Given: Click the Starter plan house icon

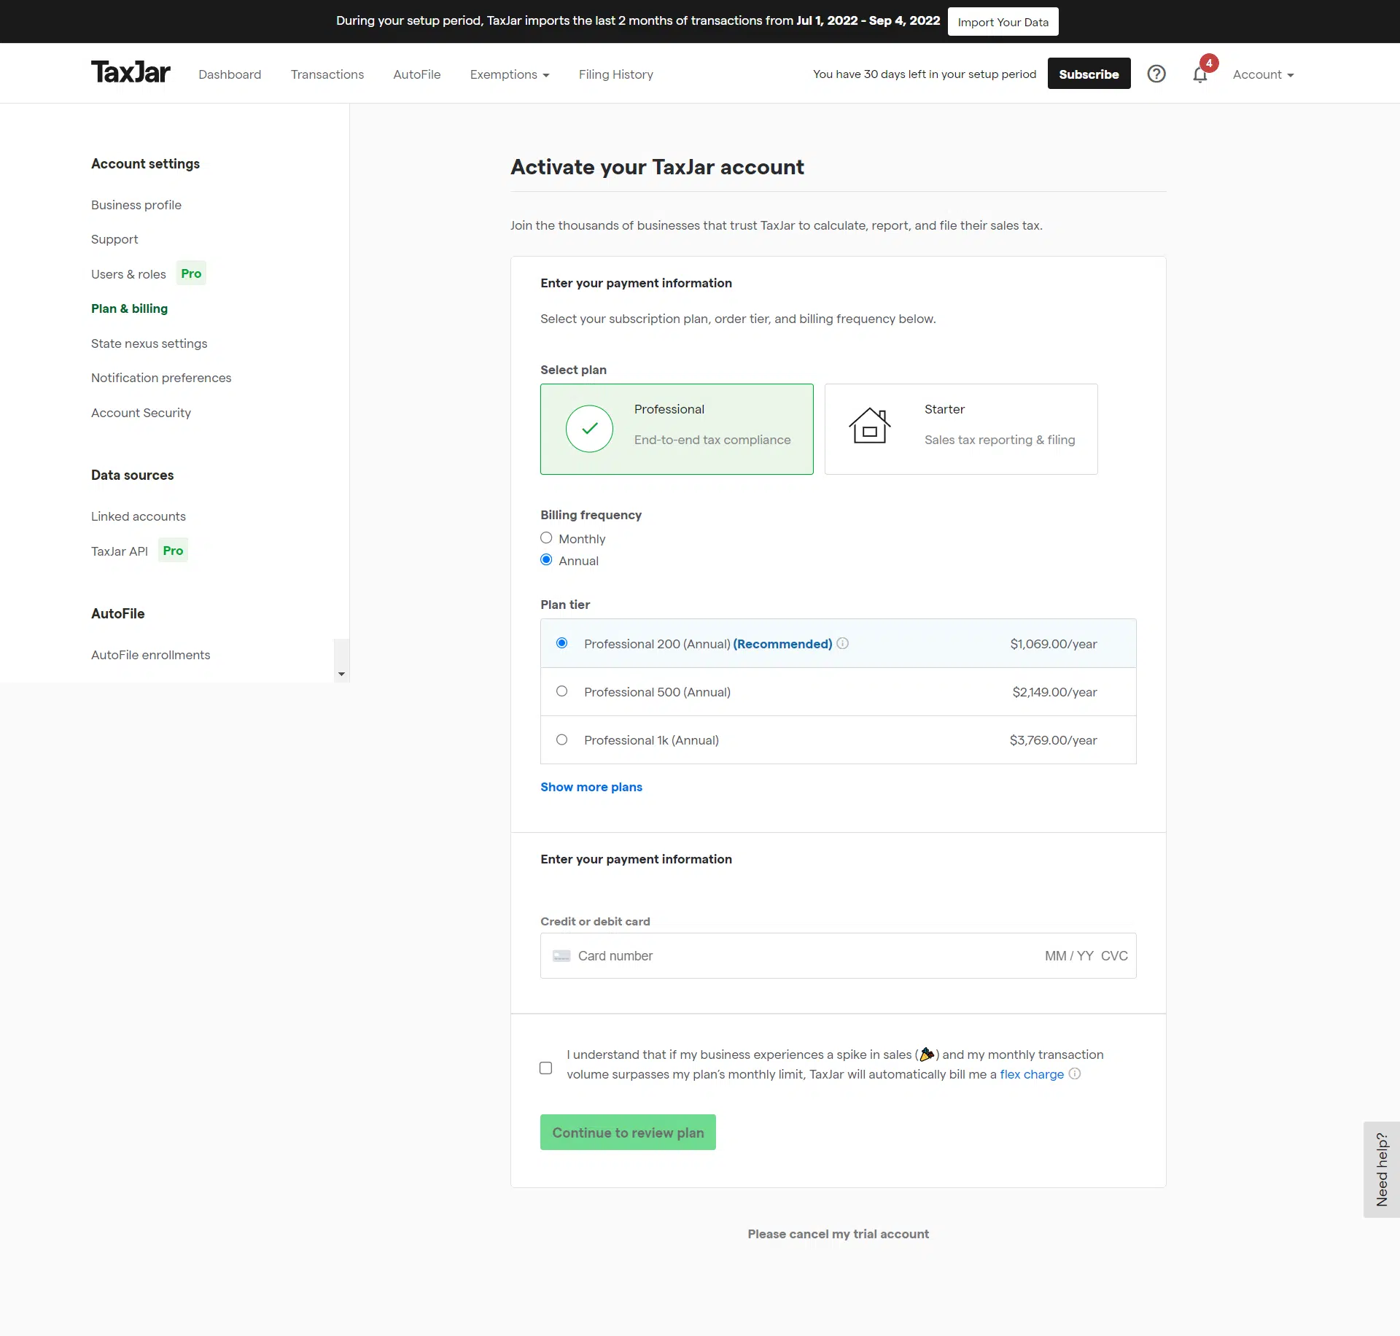Looking at the screenshot, I should [870, 425].
